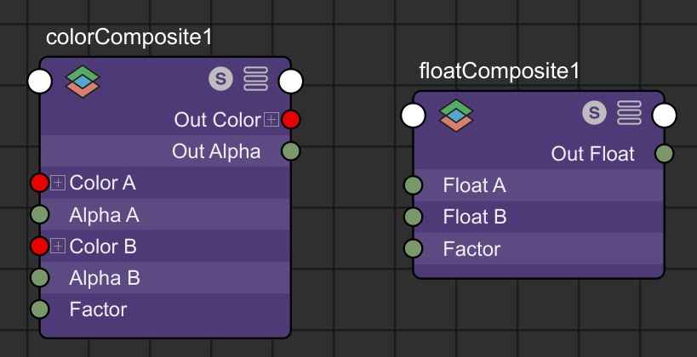Click the Alpha A input port
This screenshot has width=697, height=357.
[x=39, y=214]
